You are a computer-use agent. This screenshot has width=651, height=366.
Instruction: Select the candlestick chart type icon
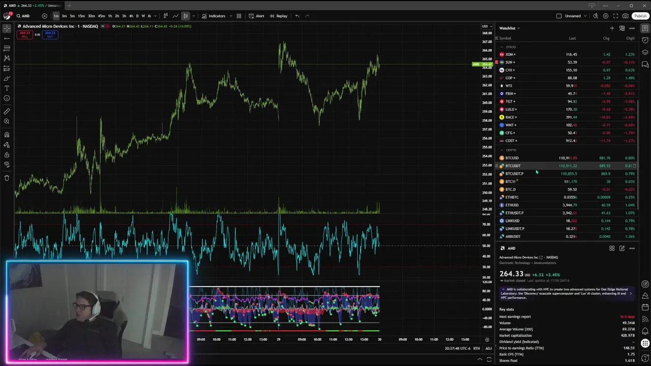tap(165, 16)
